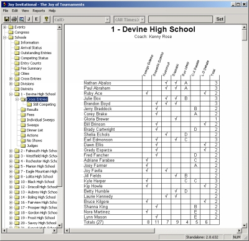Click the Outstanding Entries folder icon
249x241 pixels.
17,53
